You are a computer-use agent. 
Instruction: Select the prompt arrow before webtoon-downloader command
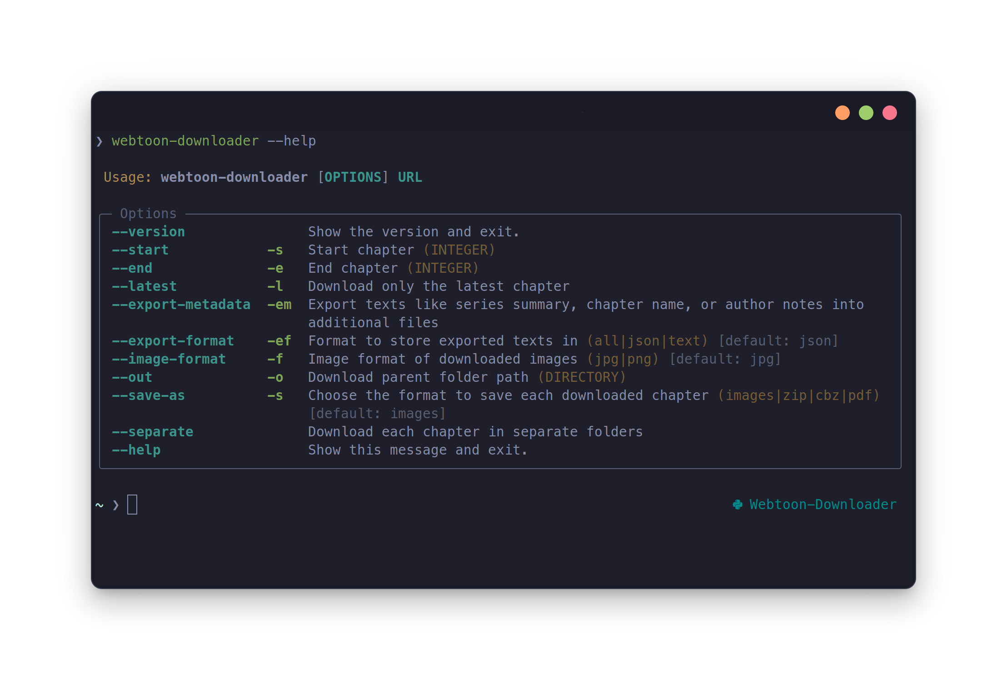100,141
